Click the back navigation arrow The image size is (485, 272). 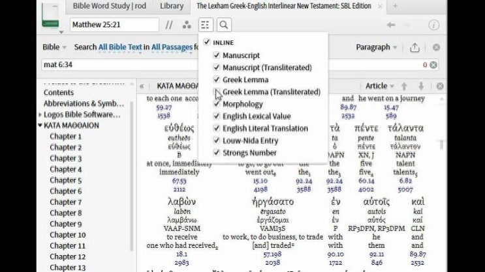[391, 25]
